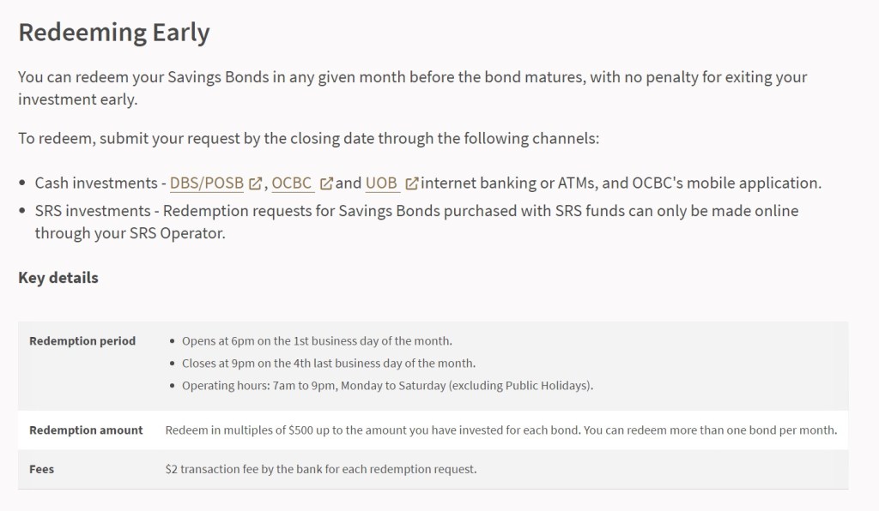Select the Redemption amount row label
Viewport: 879px width, 511px height.
click(x=86, y=430)
